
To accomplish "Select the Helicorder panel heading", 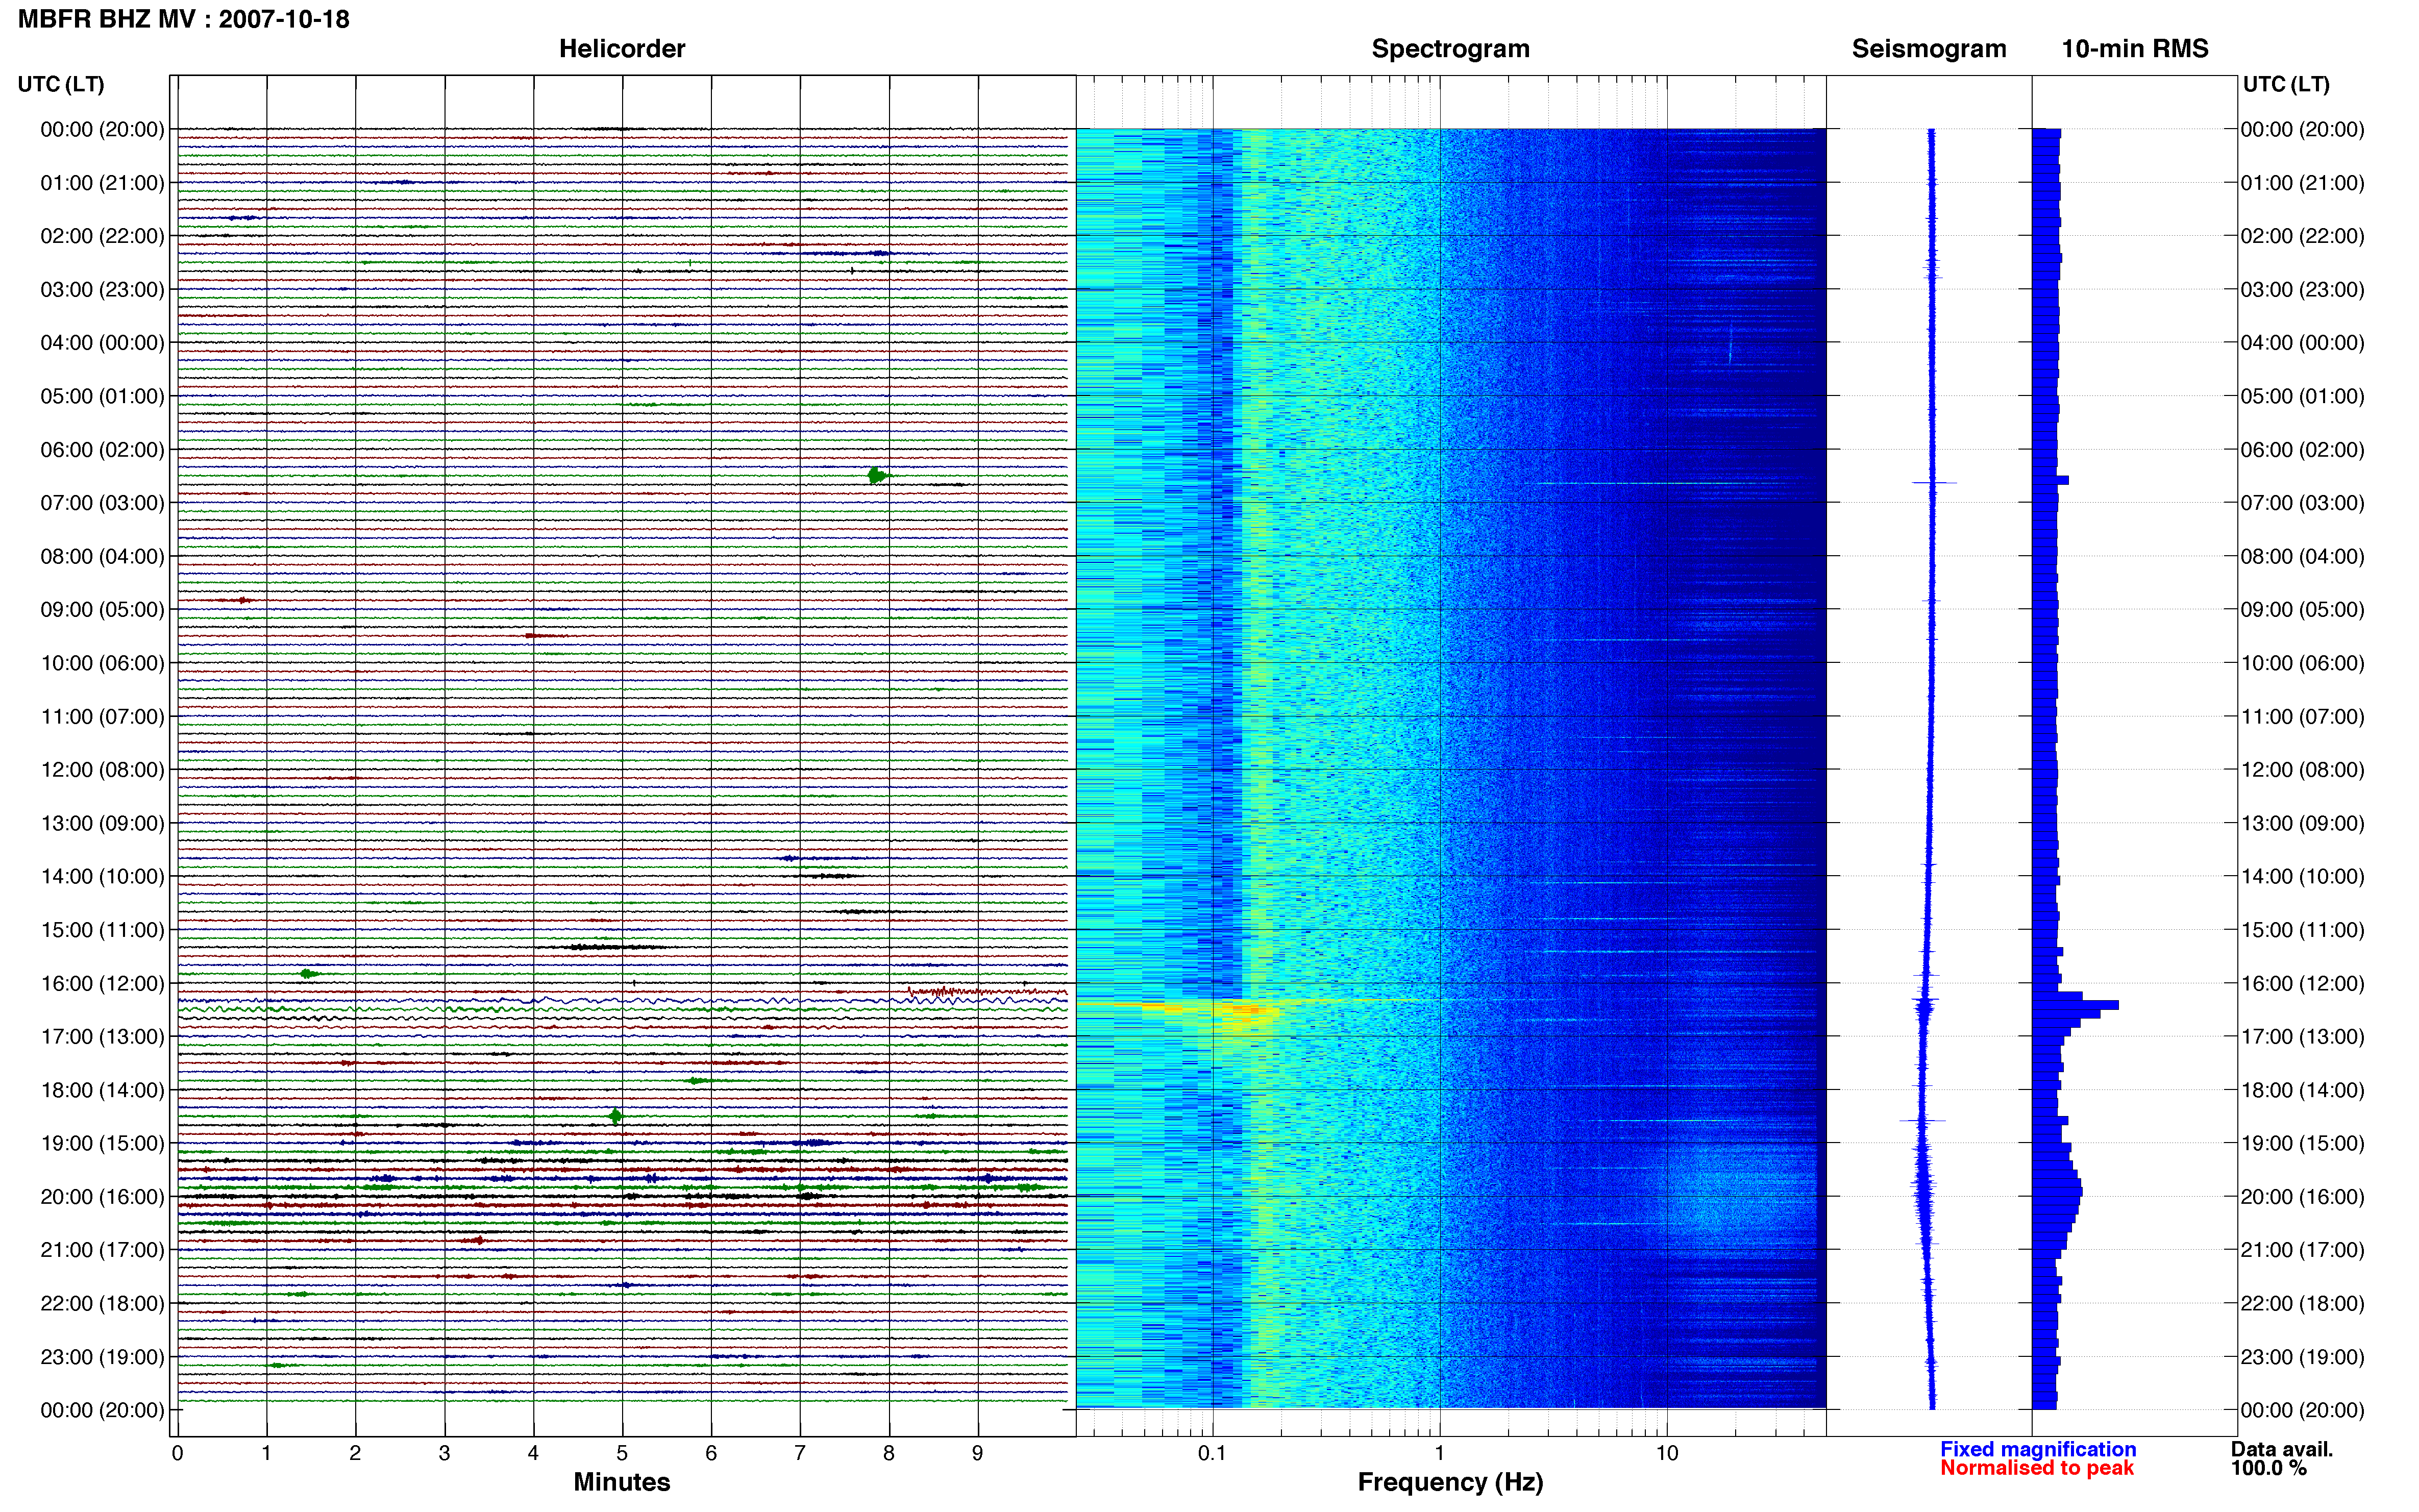I will [621, 49].
